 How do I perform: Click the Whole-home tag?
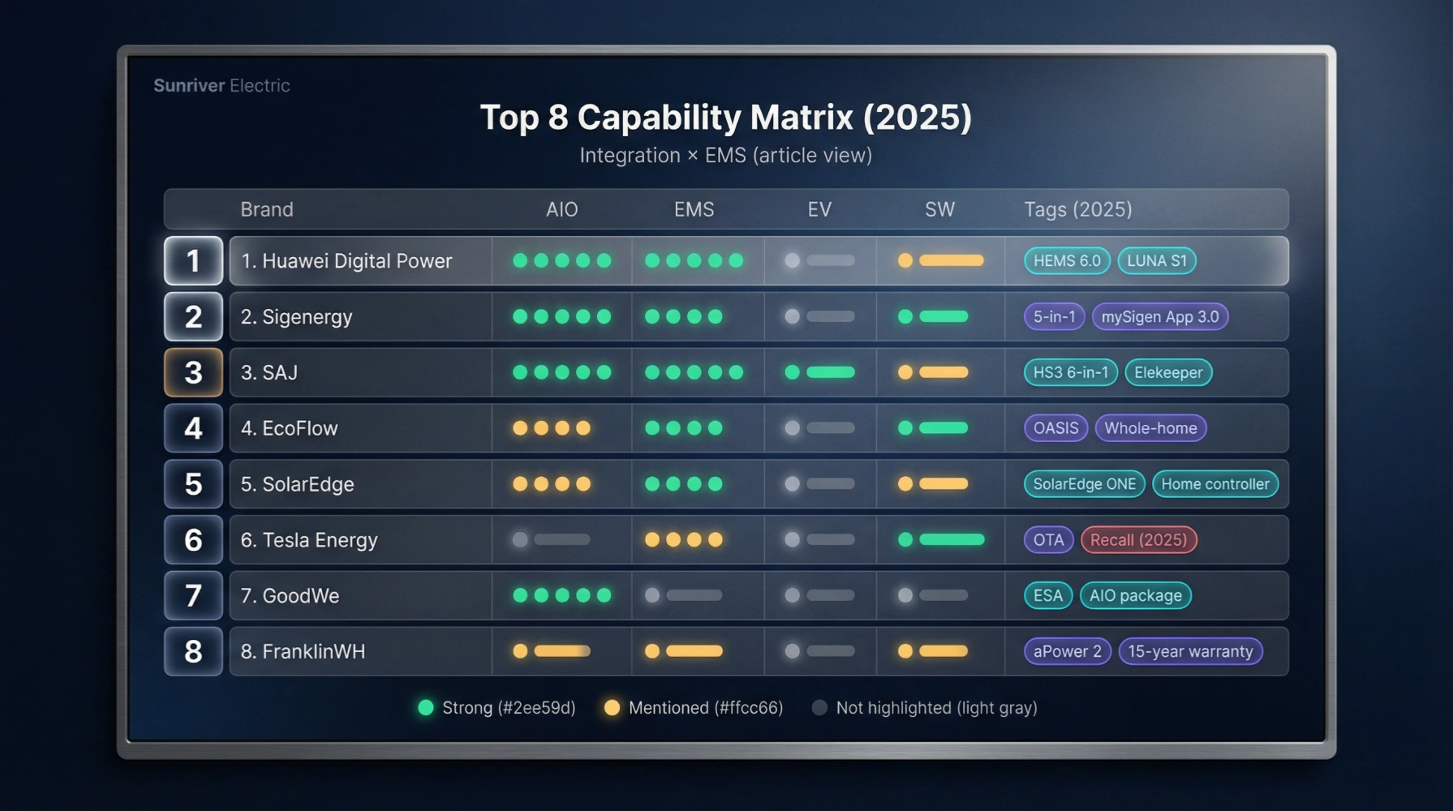coord(1150,428)
